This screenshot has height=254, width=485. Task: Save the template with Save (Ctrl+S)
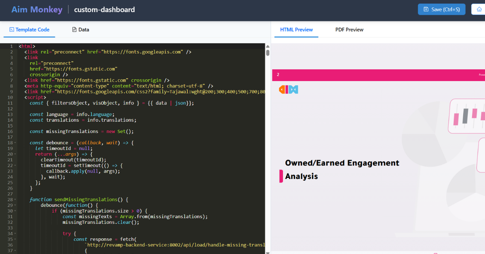tap(441, 9)
